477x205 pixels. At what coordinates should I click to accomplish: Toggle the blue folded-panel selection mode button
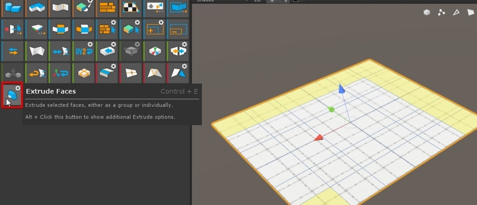click(x=178, y=7)
